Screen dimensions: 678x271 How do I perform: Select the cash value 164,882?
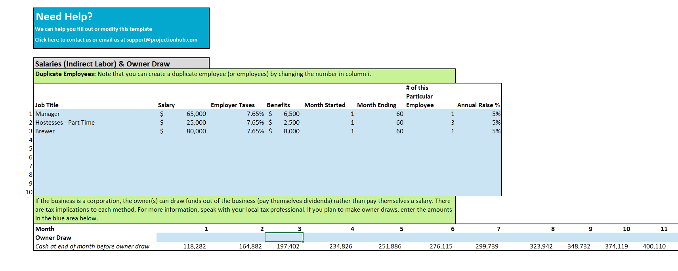tap(250, 246)
